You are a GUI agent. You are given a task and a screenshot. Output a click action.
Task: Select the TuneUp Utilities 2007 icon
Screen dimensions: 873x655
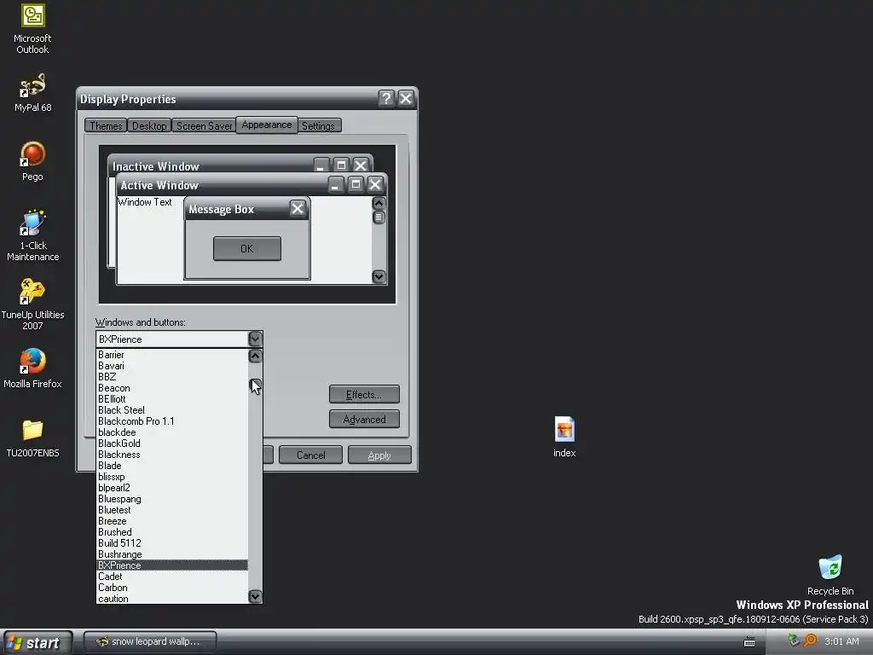(x=32, y=304)
